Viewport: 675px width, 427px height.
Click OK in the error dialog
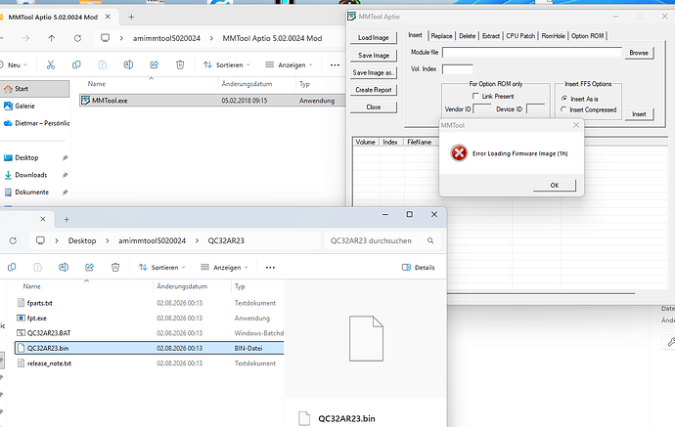[555, 186]
